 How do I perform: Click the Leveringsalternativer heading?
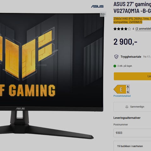coord(127,118)
